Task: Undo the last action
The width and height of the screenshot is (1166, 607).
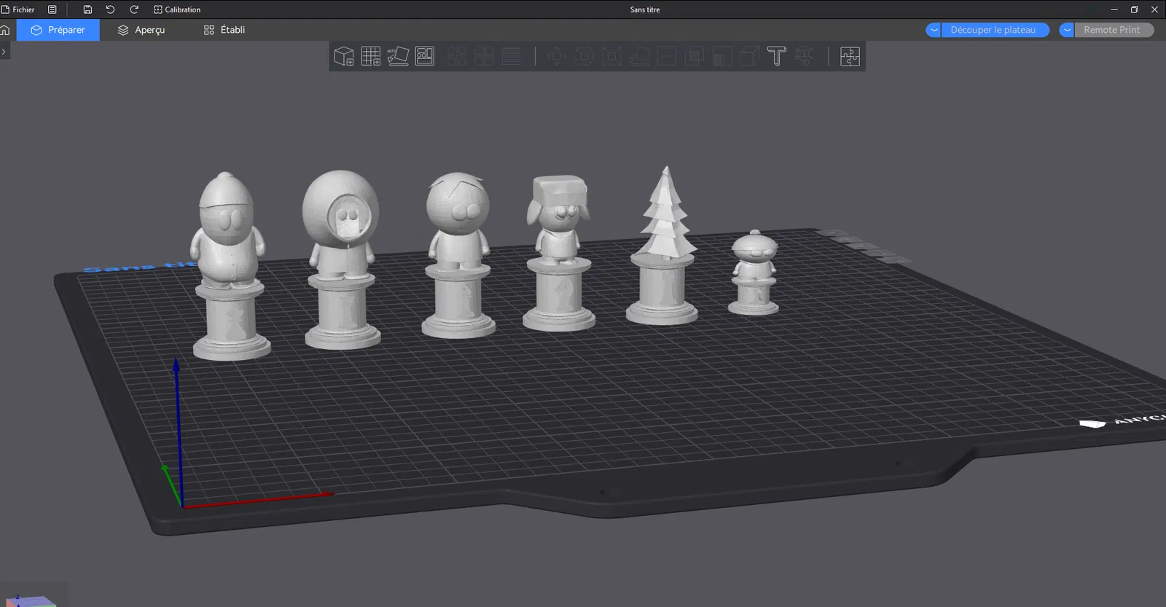Action: 111,9
